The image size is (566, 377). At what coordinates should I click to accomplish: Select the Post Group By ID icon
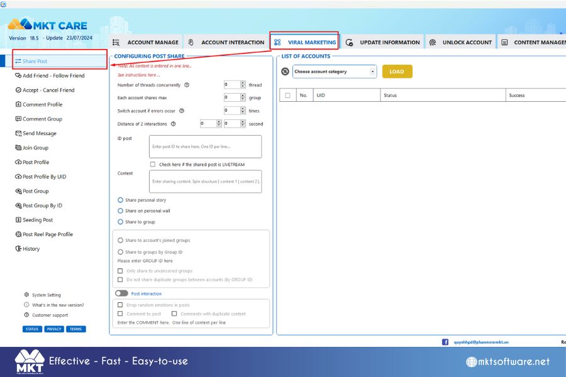[18, 205]
